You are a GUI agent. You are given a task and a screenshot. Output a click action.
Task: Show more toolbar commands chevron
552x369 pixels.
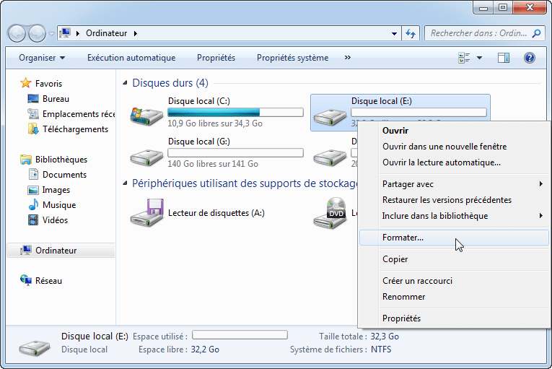point(348,58)
